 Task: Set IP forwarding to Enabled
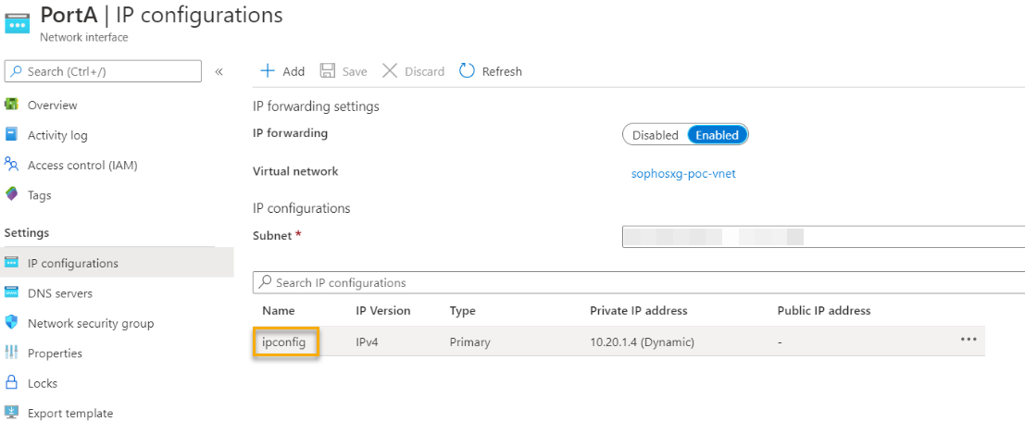[x=717, y=135]
